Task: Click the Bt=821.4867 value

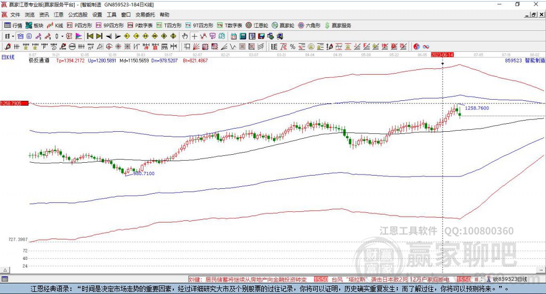Action: pyautogui.click(x=195, y=60)
